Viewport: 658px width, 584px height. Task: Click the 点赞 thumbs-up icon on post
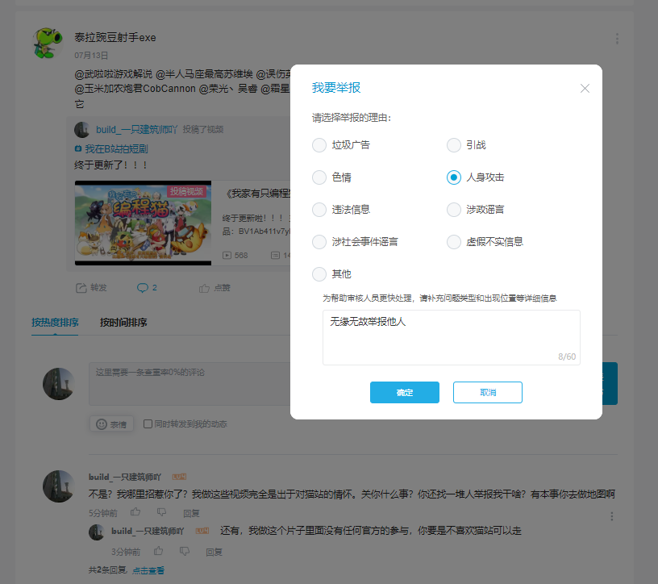pyautogui.click(x=204, y=288)
